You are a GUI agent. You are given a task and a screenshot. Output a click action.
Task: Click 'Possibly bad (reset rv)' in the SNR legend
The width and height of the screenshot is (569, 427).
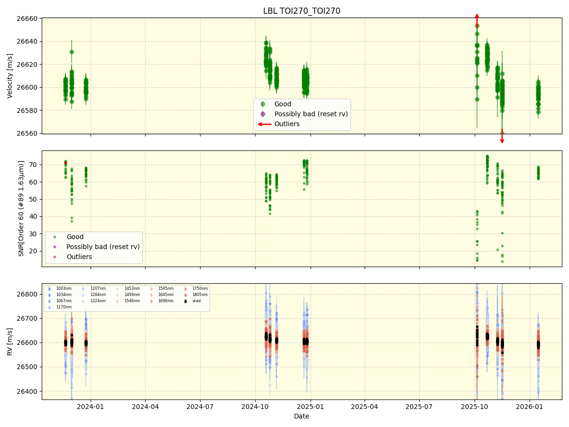(103, 247)
